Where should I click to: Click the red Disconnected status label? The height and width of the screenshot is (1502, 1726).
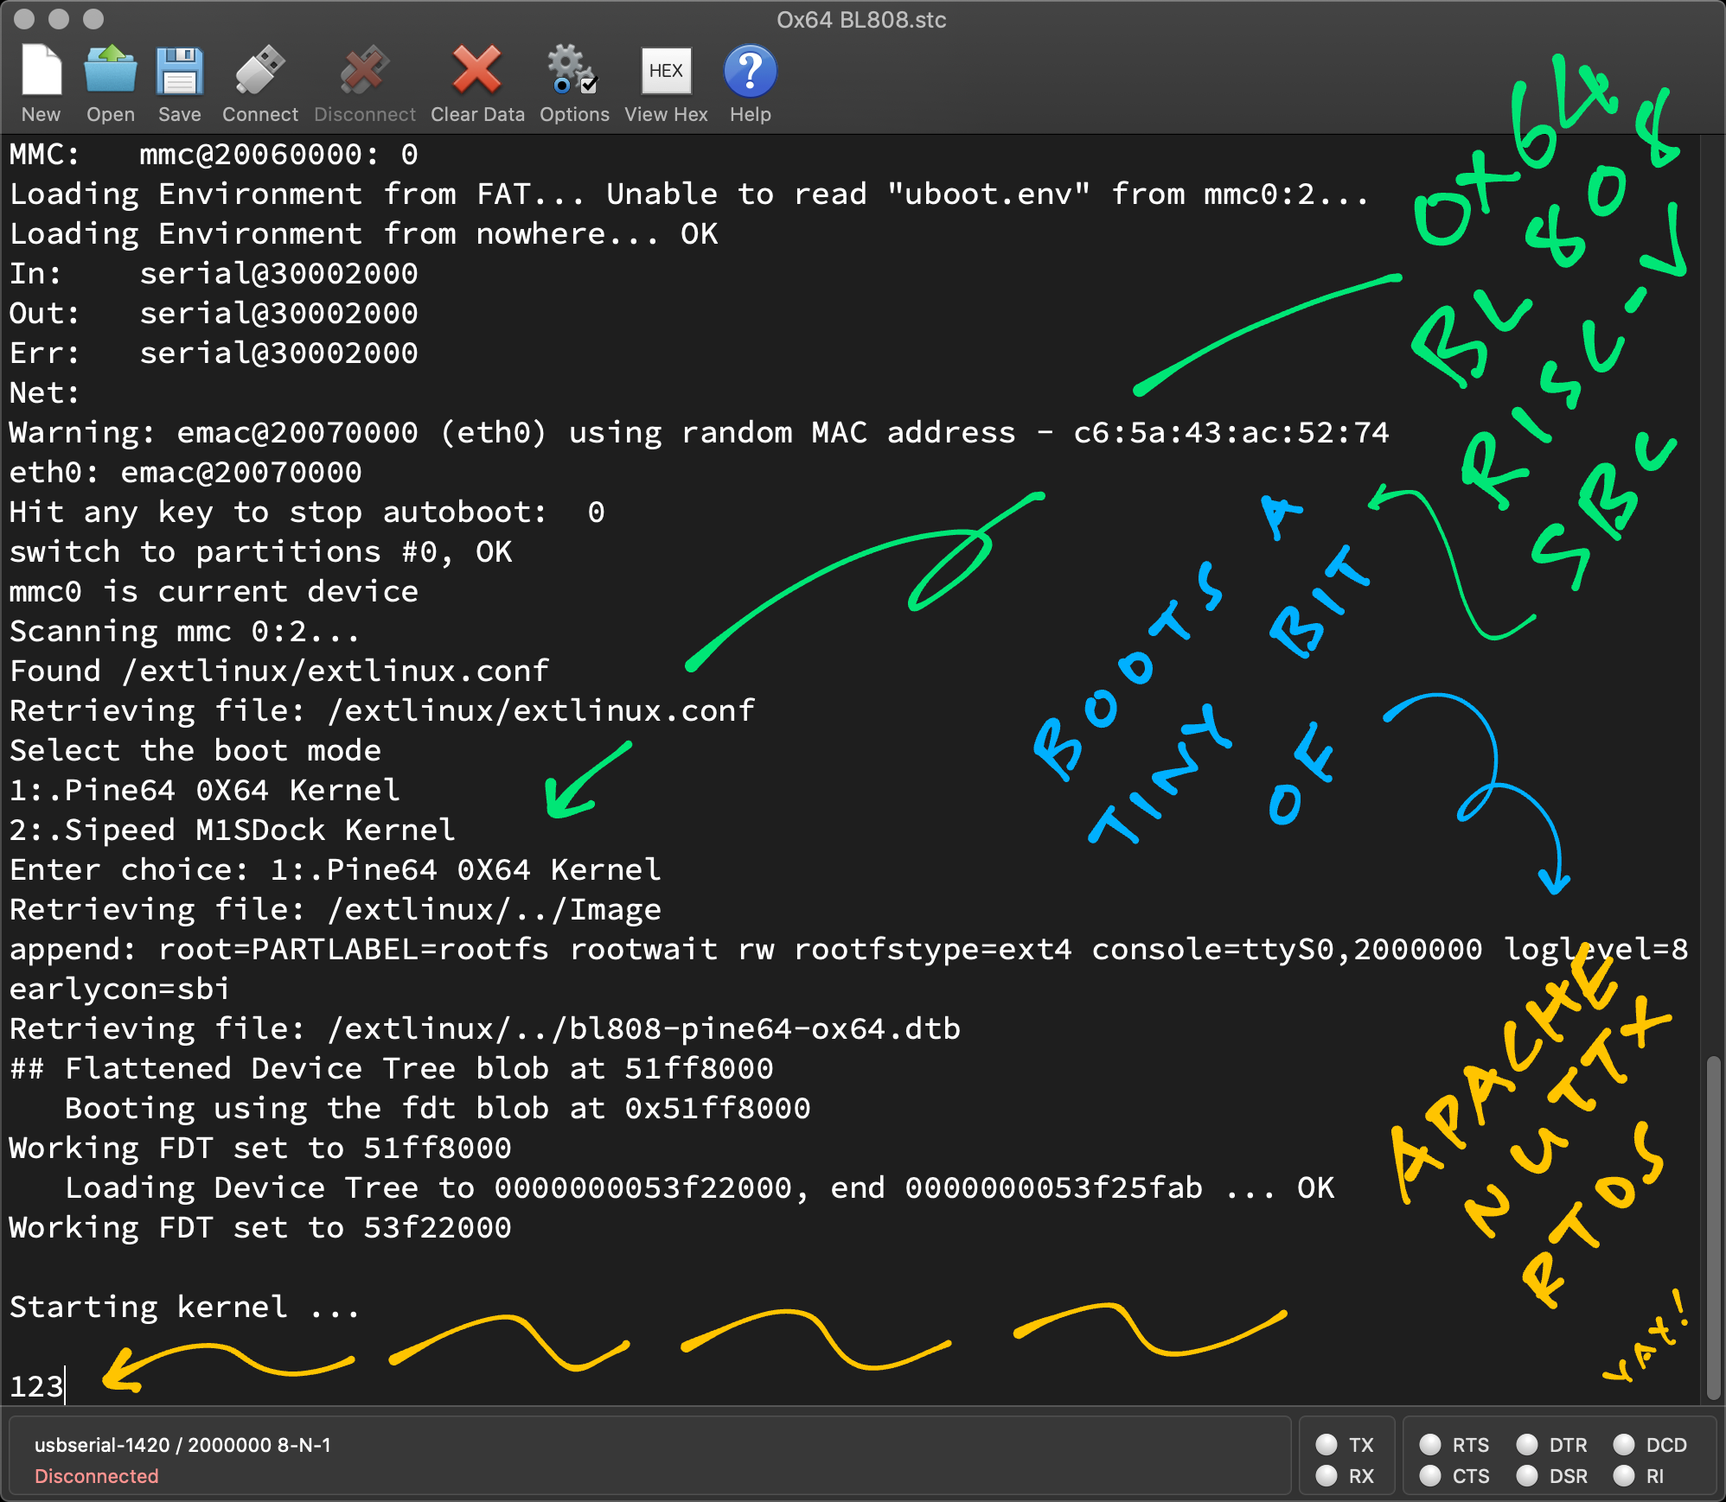(x=96, y=1476)
